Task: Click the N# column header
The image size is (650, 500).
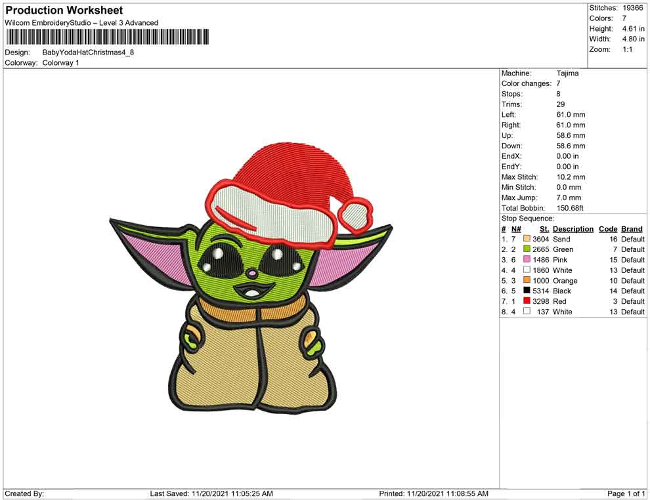Action: pyautogui.click(x=516, y=229)
